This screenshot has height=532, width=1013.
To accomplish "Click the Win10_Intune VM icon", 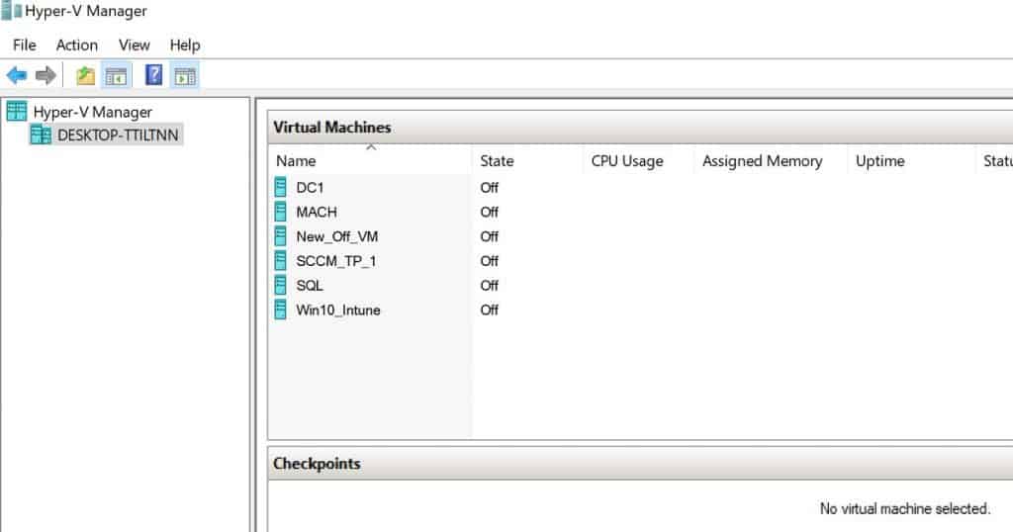I will [281, 310].
